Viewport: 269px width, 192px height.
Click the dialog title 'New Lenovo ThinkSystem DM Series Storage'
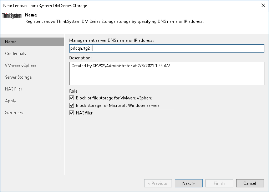(x=45, y=6)
